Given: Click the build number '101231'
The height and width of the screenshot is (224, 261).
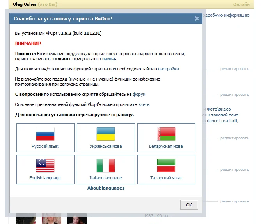Looking at the screenshot, I should (x=92, y=33).
